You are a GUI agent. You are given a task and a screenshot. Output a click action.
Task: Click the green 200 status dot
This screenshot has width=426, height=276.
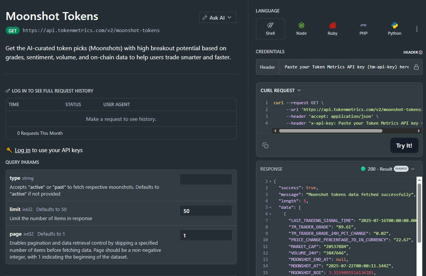(x=363, y=169)
